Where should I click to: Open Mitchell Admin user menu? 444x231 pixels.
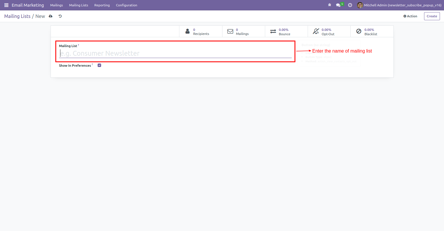[x=399, y=5]
